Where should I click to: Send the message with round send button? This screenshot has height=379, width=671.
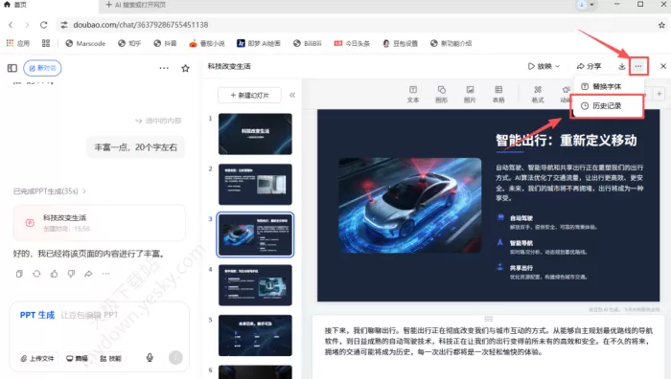click(x=175, y=358)
